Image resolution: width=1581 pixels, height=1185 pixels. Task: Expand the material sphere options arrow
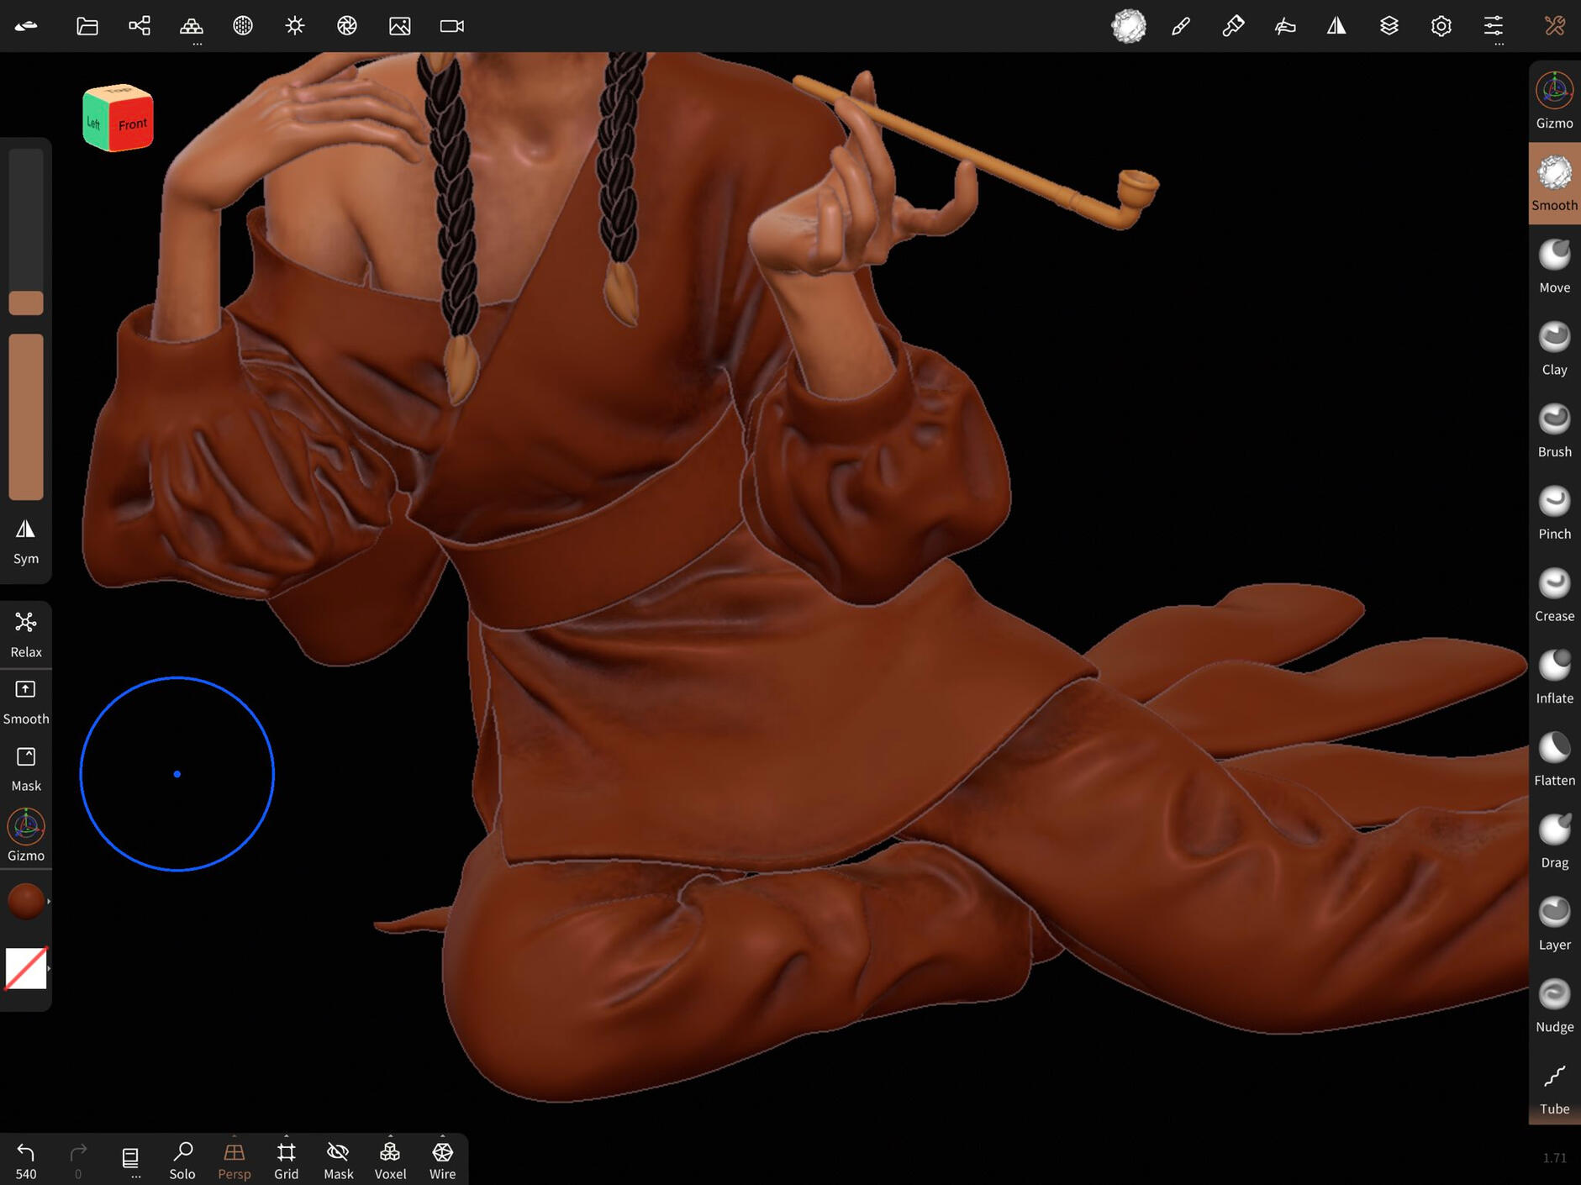pyautogui.click(x=49, y=902)
